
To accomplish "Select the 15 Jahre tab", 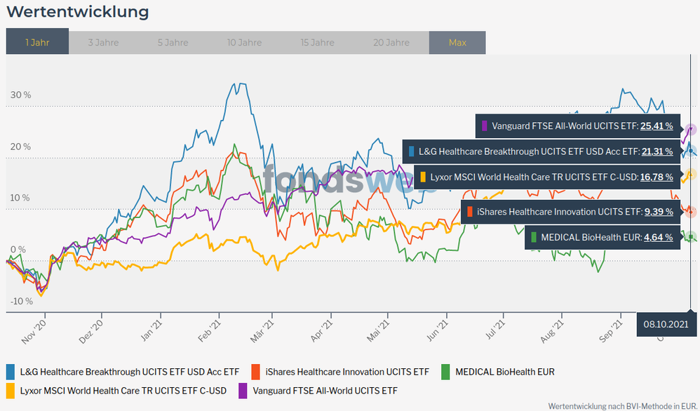I will coord(317,42).
